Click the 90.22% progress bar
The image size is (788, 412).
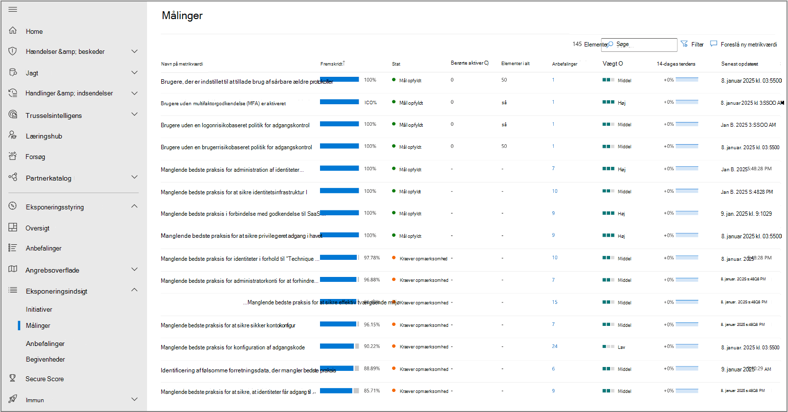pos(340,346)
